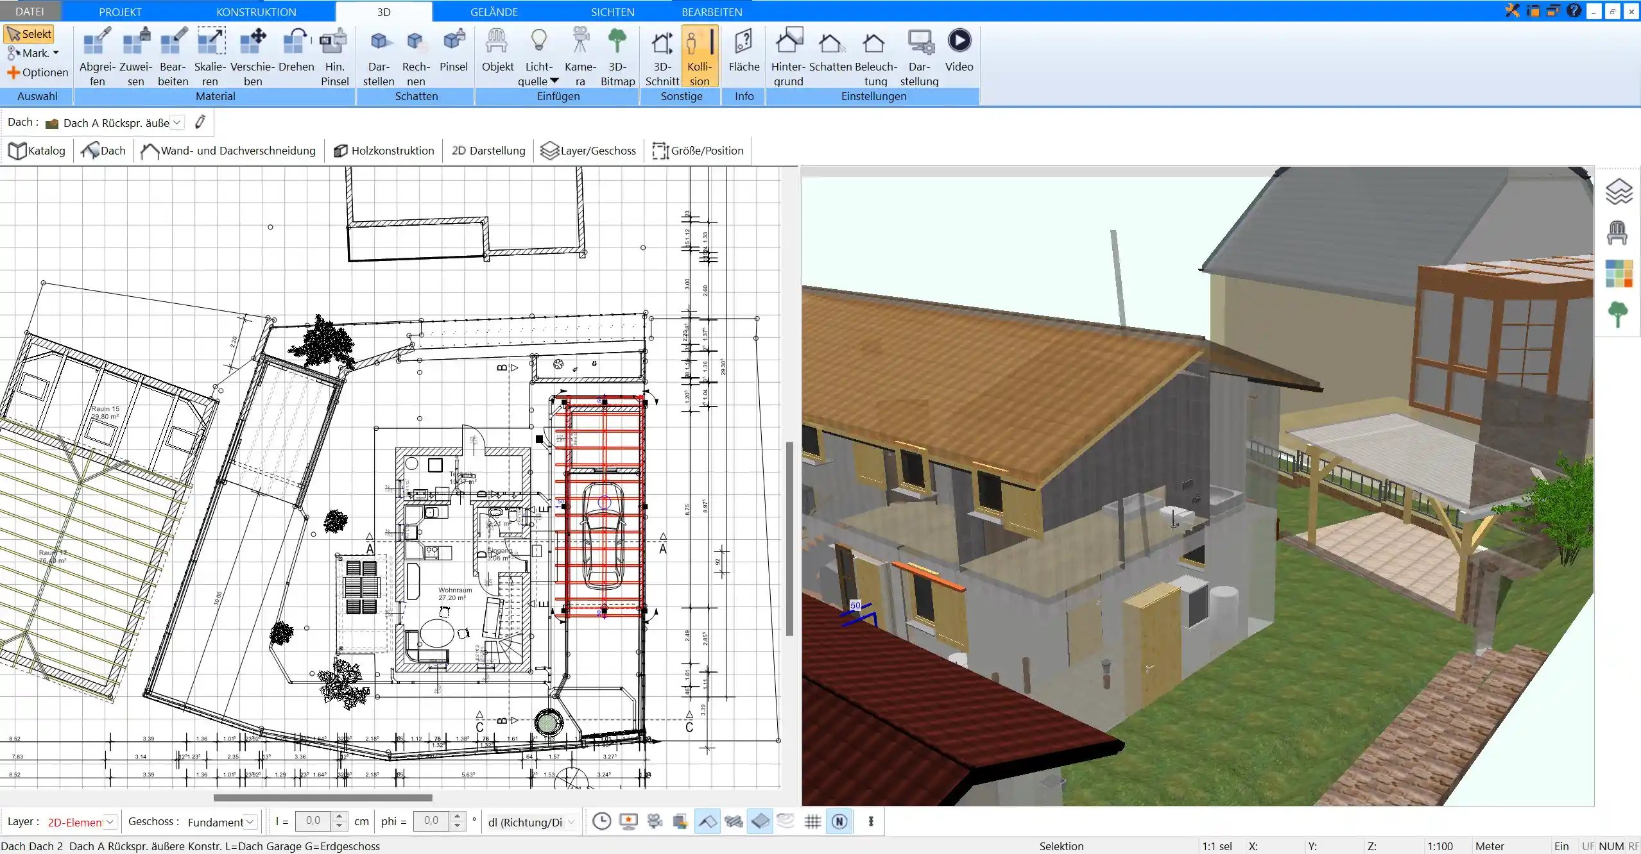Open the Dach properties button
The image size is (1641, 854).
tap(104, 151)
